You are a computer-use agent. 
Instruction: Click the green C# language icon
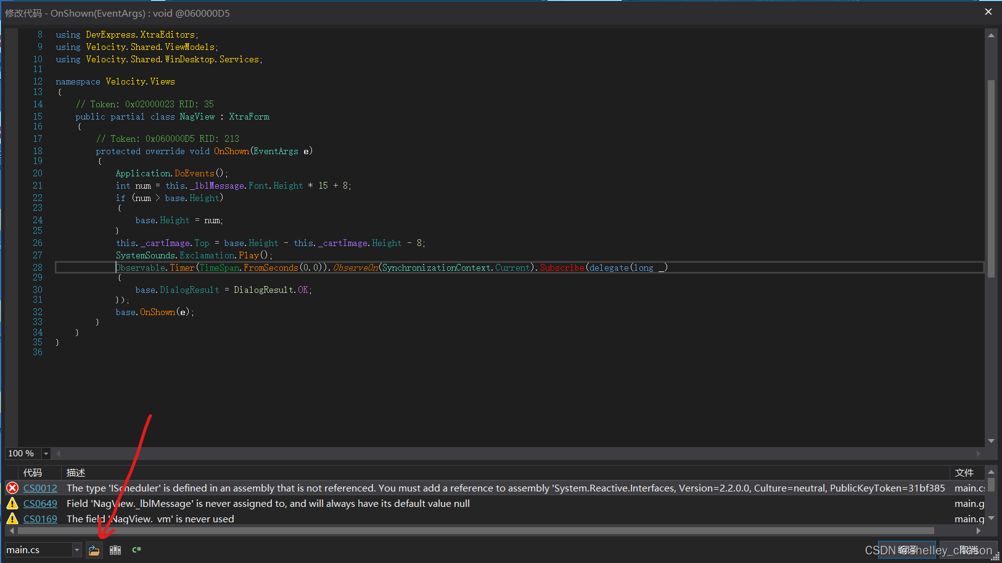click(136, 550)
